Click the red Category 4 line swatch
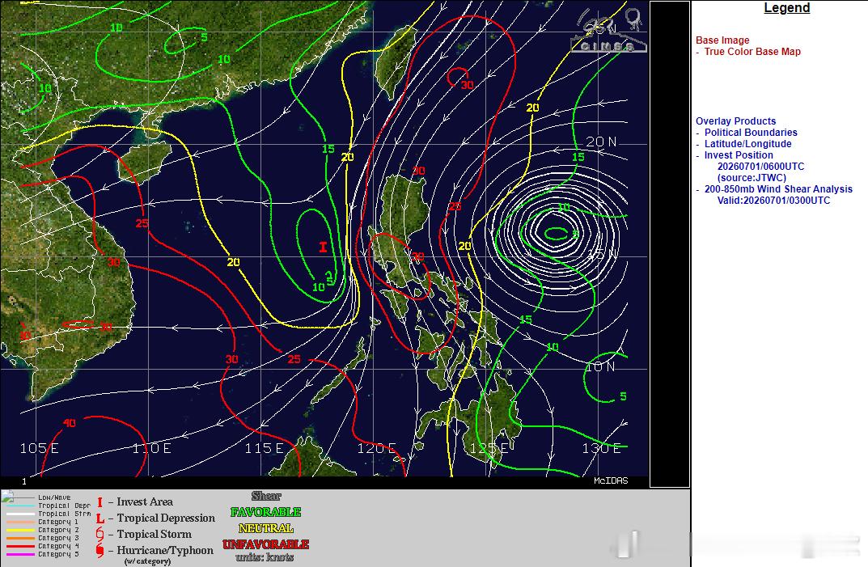This screenshot has width=868, height=567. pyautogui.click(x=20, y=547)
